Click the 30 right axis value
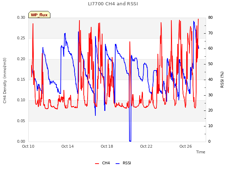This screenshot has height=170, width=227. click(x=210, y=95)
